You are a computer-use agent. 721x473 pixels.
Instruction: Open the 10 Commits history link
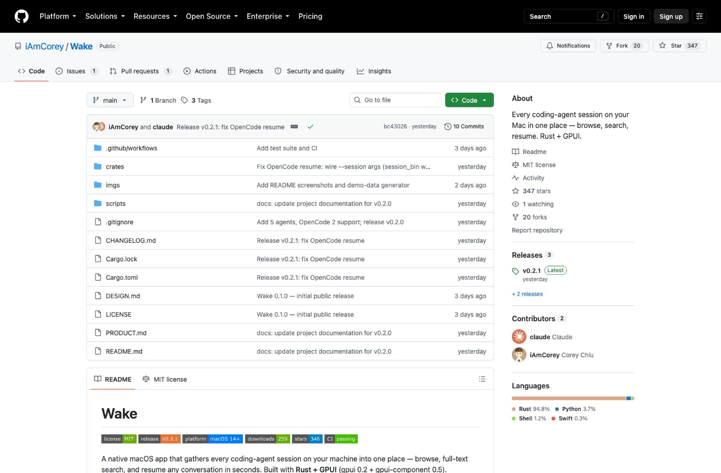pyautogui.click(x=464, y=127)
